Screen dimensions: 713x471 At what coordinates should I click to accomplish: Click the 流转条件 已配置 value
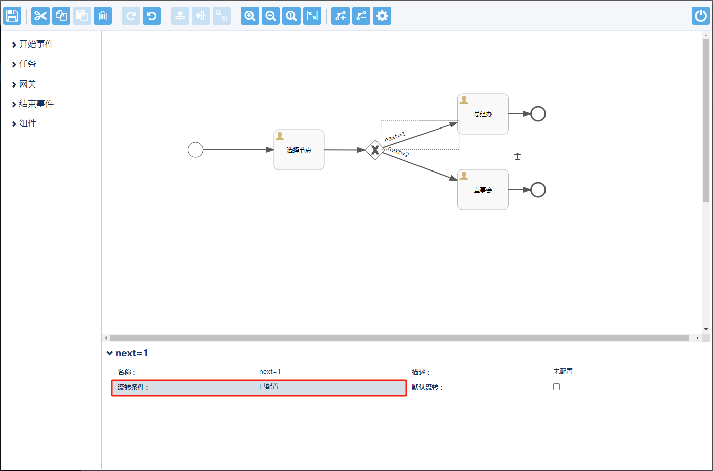269,387
